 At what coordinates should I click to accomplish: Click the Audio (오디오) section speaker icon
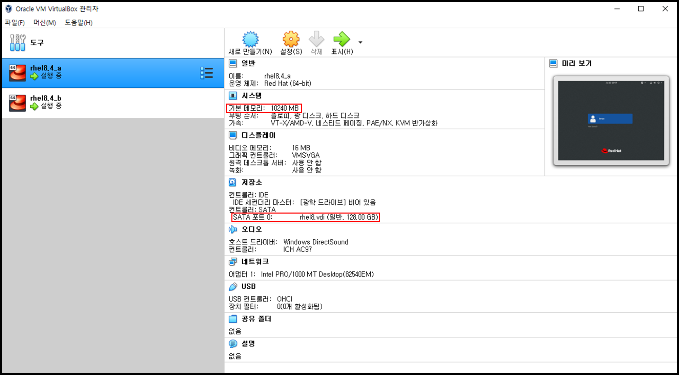point(232,229)
